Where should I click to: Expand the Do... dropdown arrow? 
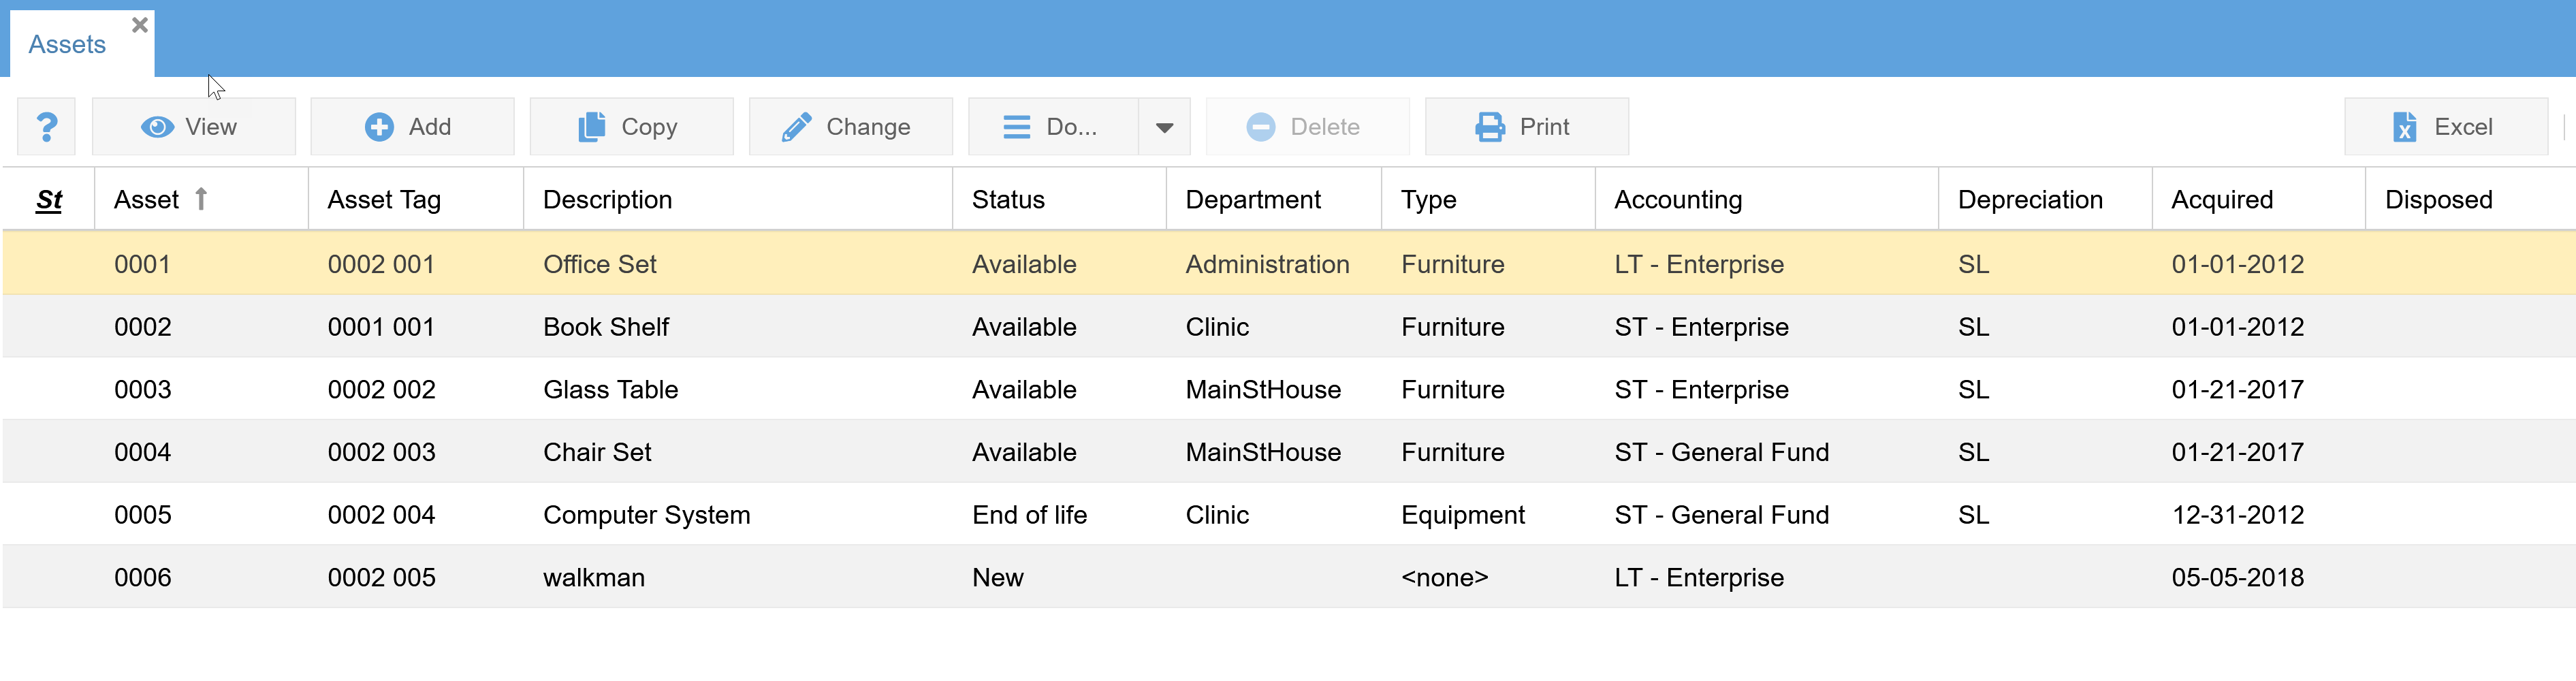[x=1164, y=127]
